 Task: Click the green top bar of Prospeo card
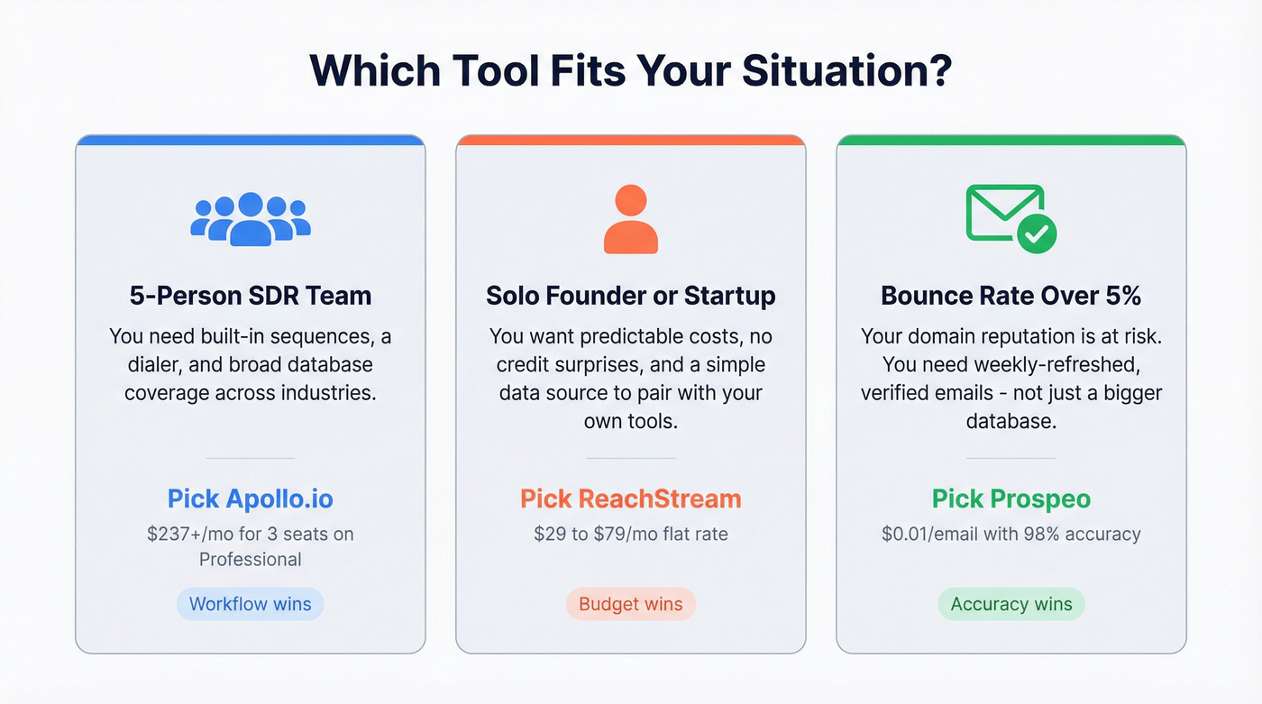(1011, 141)
